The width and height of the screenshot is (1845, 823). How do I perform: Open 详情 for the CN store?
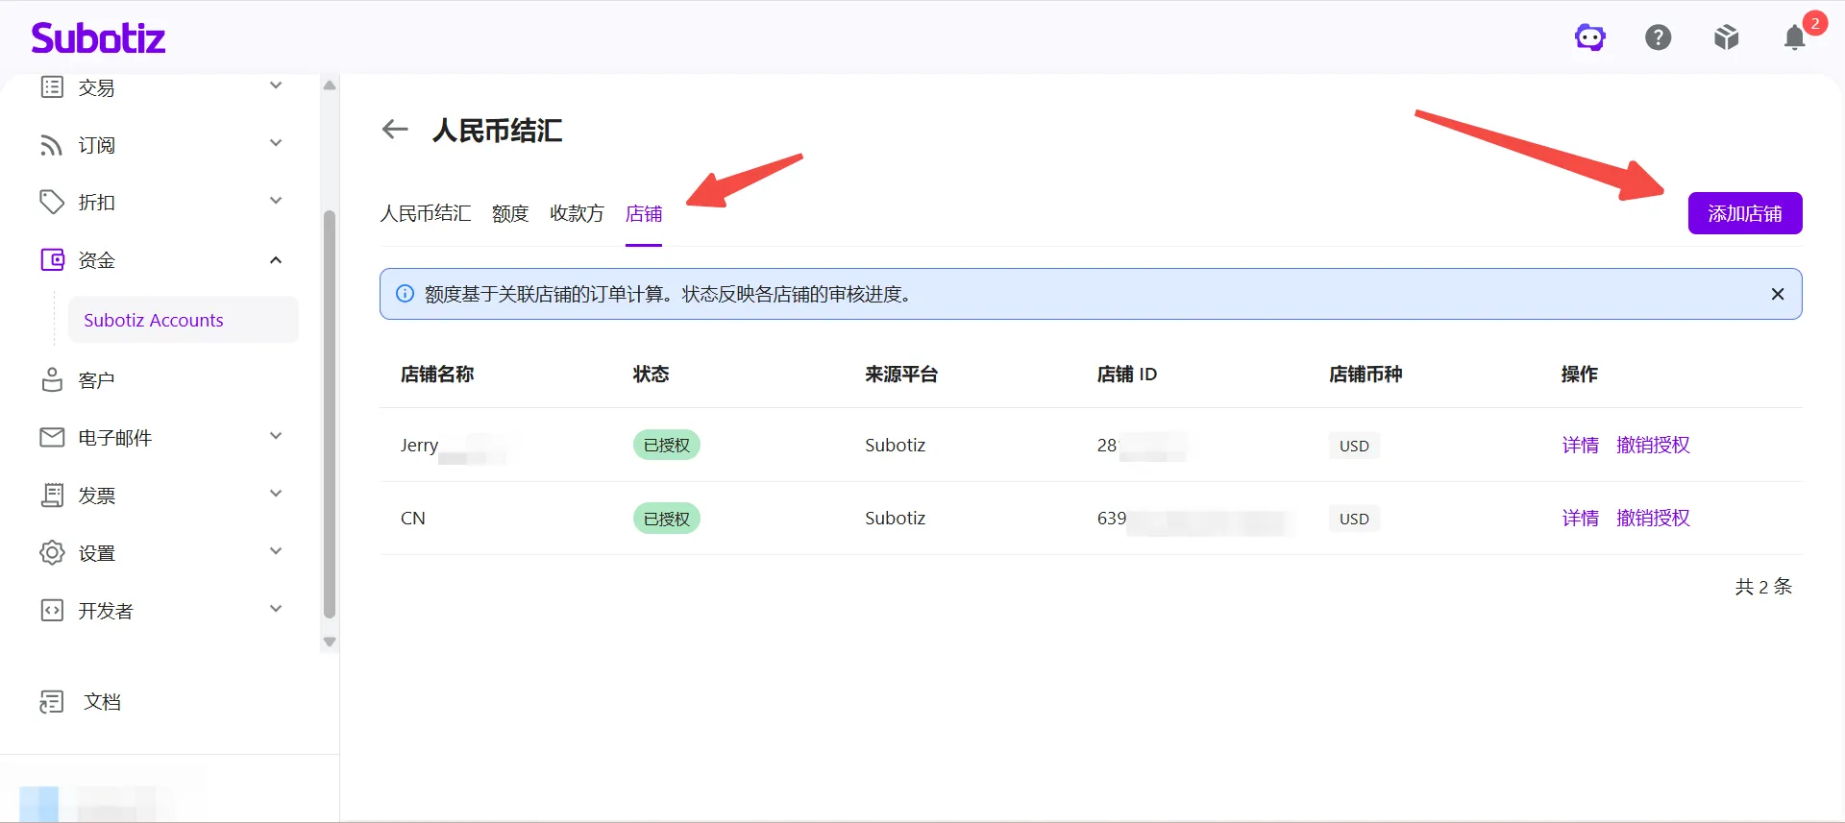point(1581,518)
